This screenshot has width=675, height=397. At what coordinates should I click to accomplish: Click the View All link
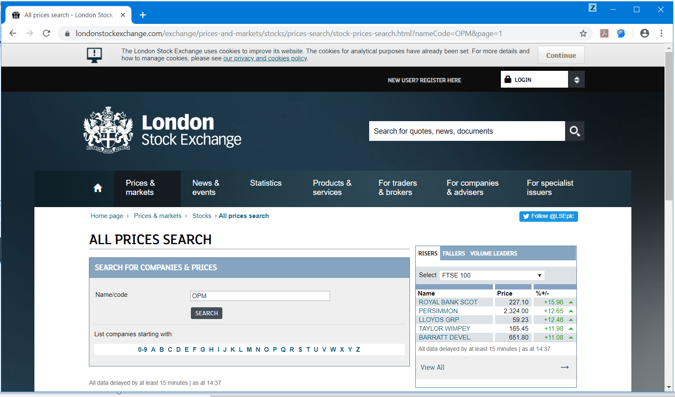(432, 367)
